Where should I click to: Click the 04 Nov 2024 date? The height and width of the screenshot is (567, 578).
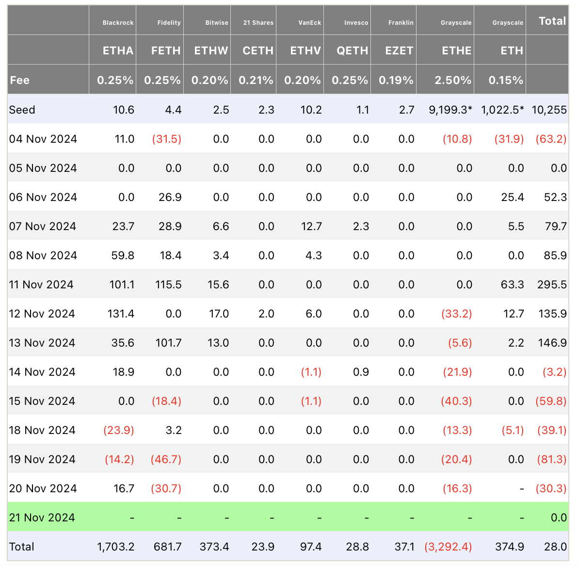(43, 139)
